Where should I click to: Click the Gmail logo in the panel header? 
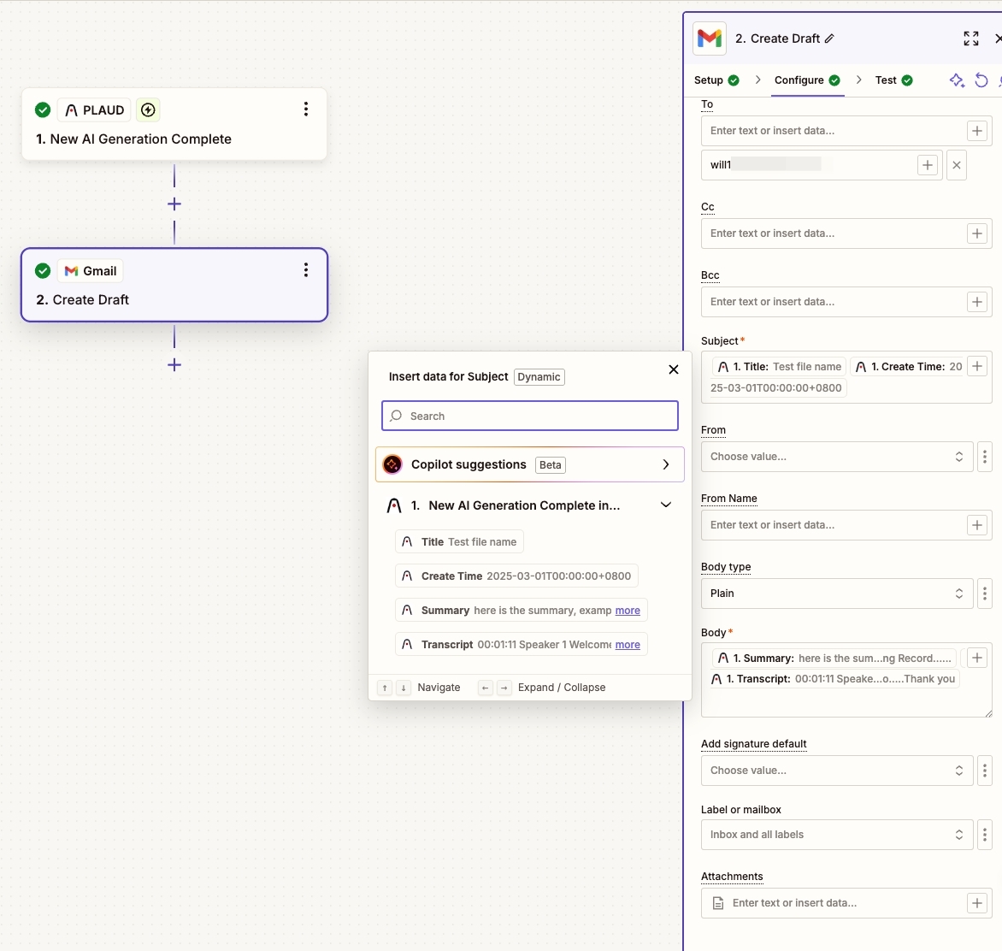[710, 38]
